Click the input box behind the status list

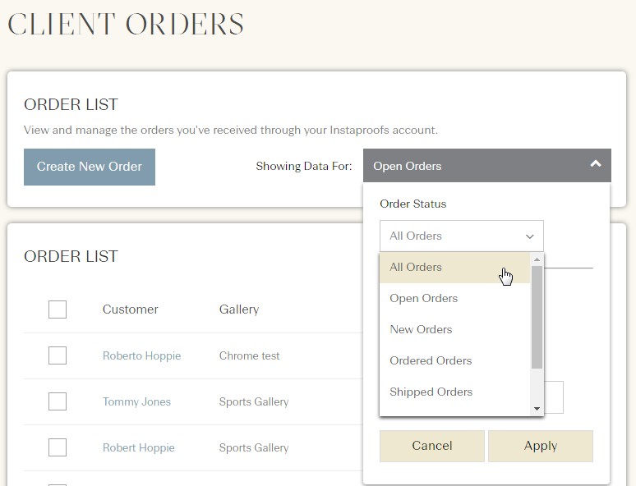554,397
